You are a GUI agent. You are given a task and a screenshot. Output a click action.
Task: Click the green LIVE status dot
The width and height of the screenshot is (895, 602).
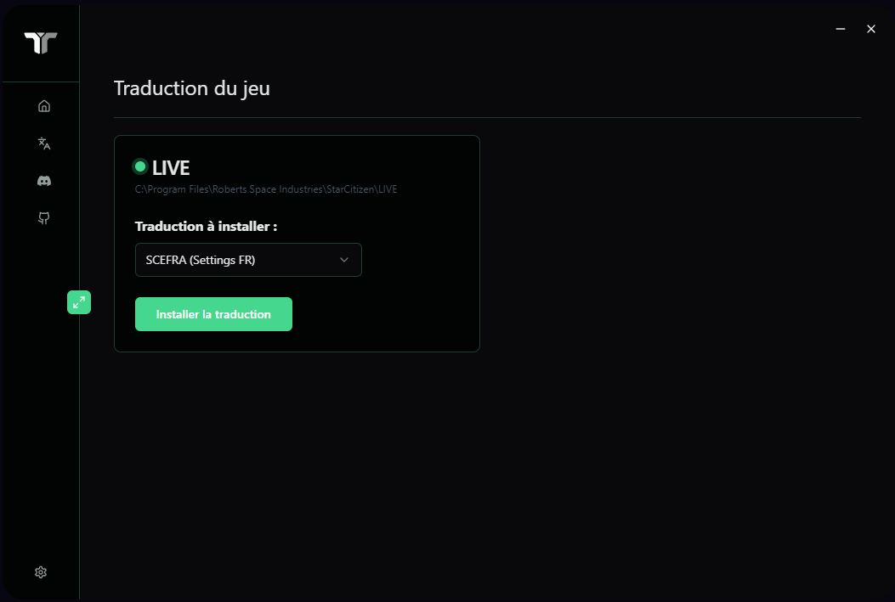pos(139,166)
